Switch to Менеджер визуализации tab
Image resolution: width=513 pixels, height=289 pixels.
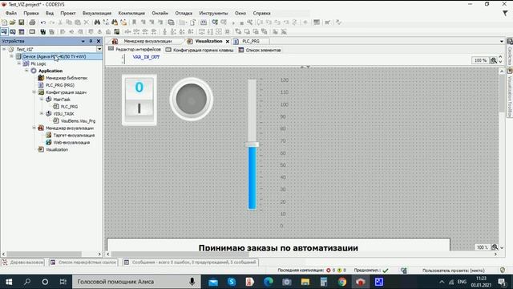(147, 41)
